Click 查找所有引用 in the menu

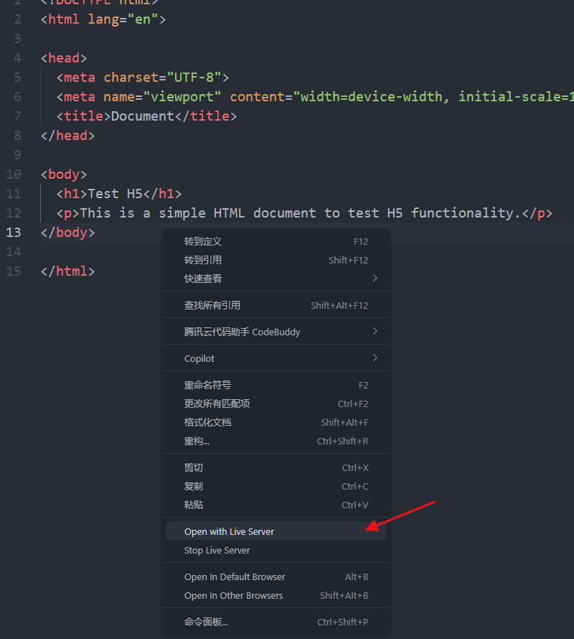pyautogui.click(x=276, y=306)
